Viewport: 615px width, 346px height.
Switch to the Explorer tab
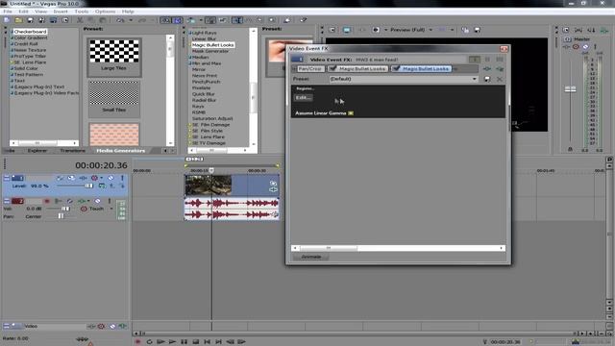coord(37,151)
